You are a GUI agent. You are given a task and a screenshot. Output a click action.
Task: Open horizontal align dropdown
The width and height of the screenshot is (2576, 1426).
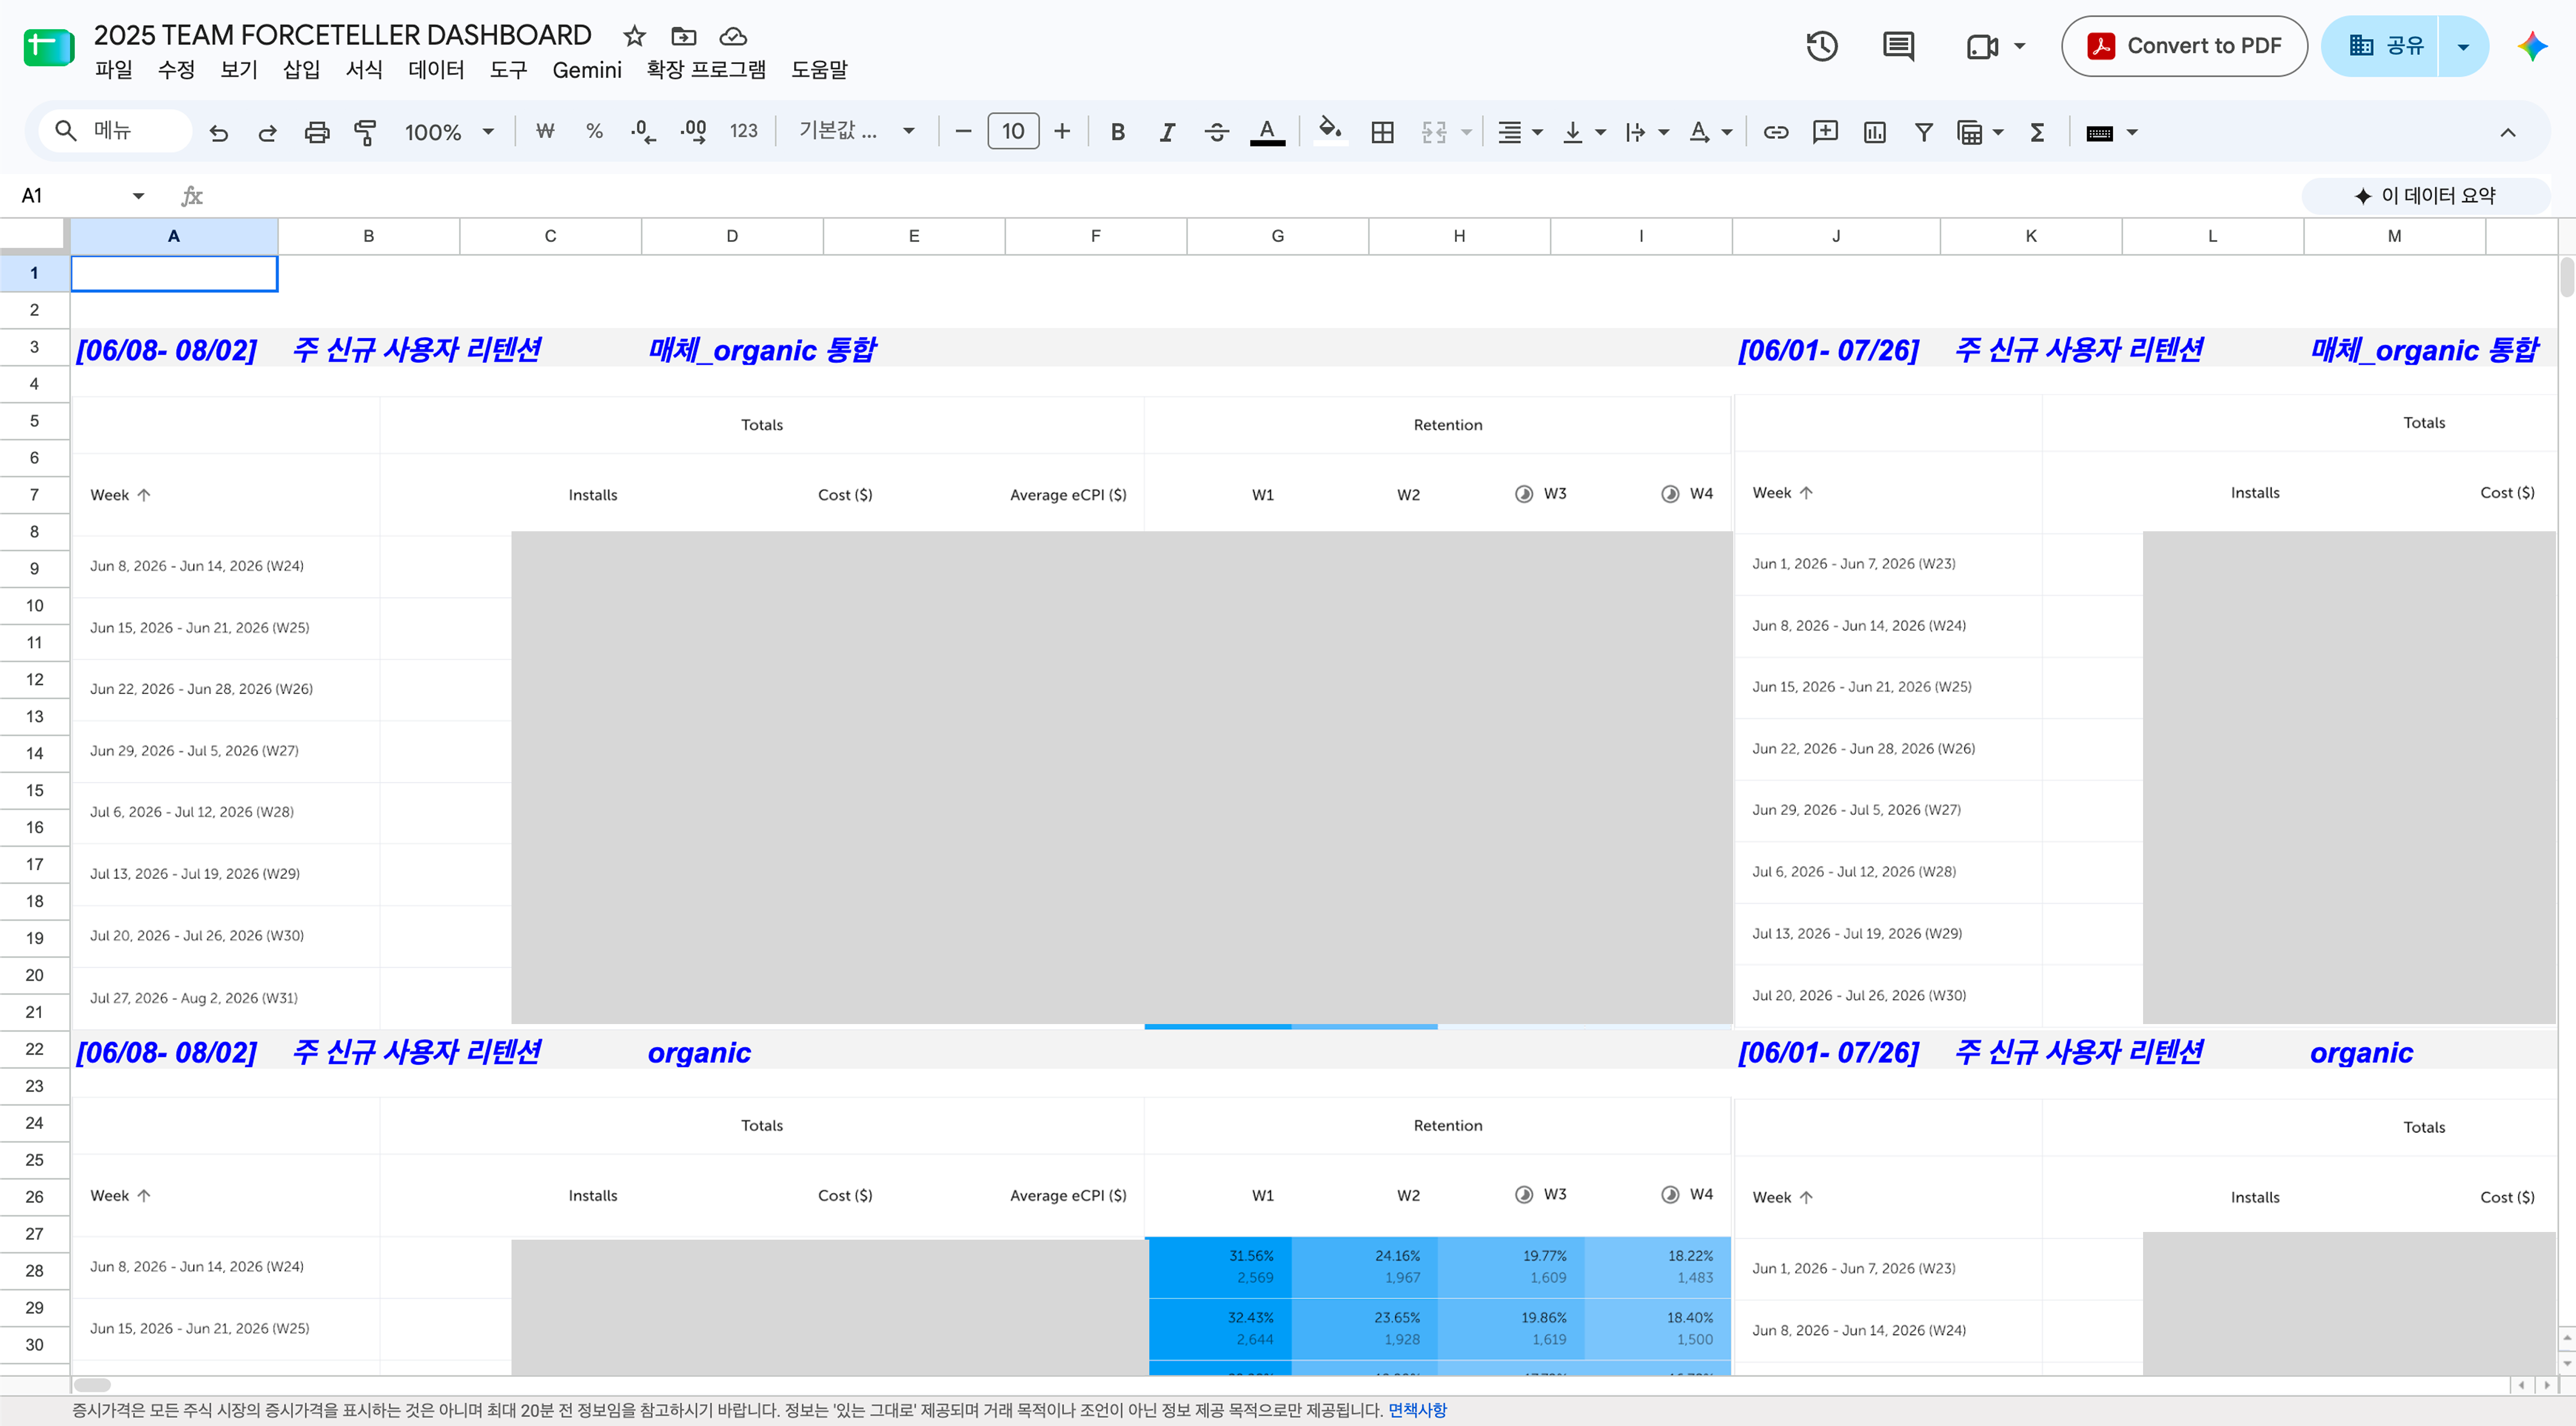[1520, 132]
